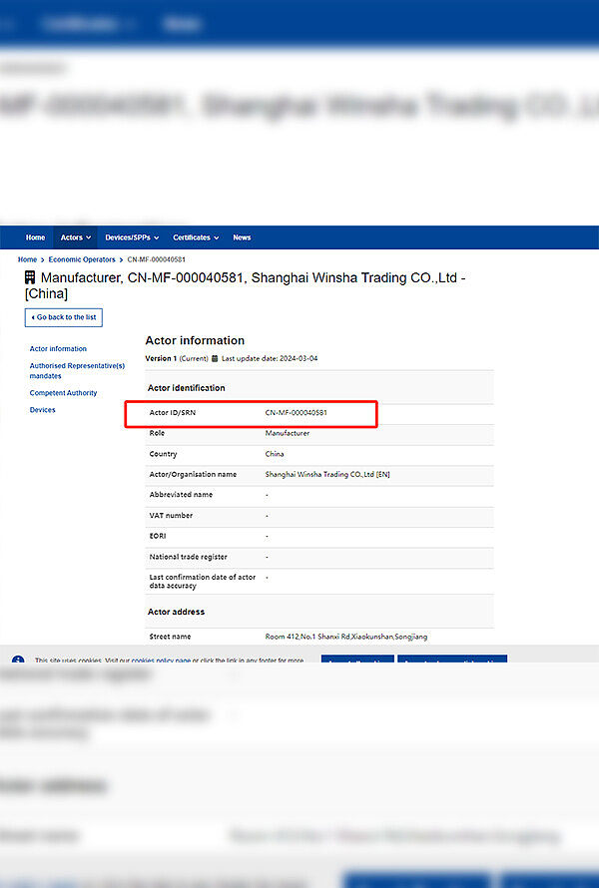Open the cookies policy page link
The width and height of the screenshot is (599, 888).
(161, 661)
